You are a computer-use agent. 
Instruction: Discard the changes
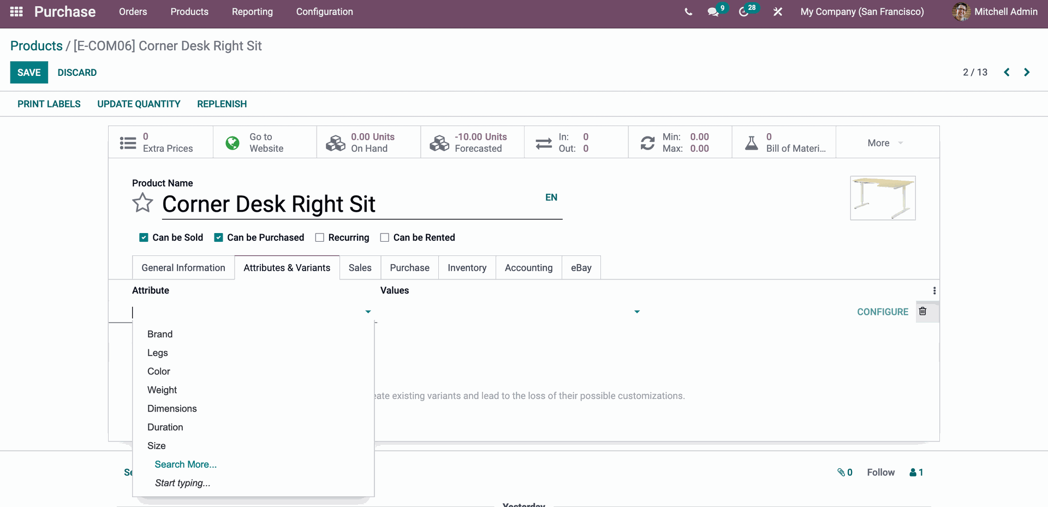[77, 73]
